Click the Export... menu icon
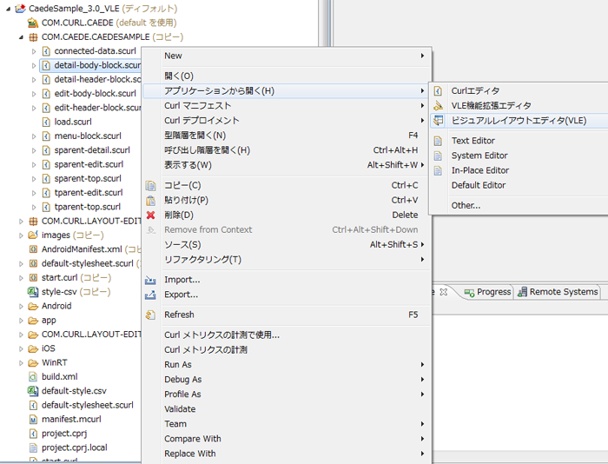This screenshot has width=608, height=464. pos(151,295)
